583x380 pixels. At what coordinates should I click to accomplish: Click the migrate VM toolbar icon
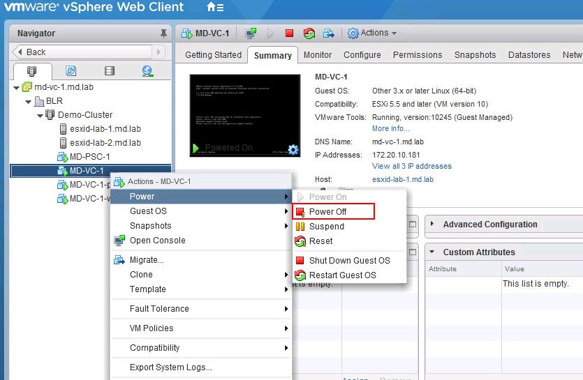click(329, 33)
